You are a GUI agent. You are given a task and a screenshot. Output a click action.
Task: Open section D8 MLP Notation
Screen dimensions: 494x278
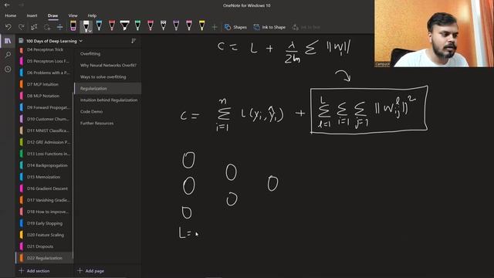pyautogui.click(x=45, y=96)
